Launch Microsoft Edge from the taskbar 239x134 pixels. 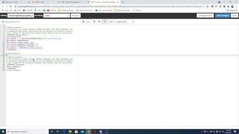[64, 131]
